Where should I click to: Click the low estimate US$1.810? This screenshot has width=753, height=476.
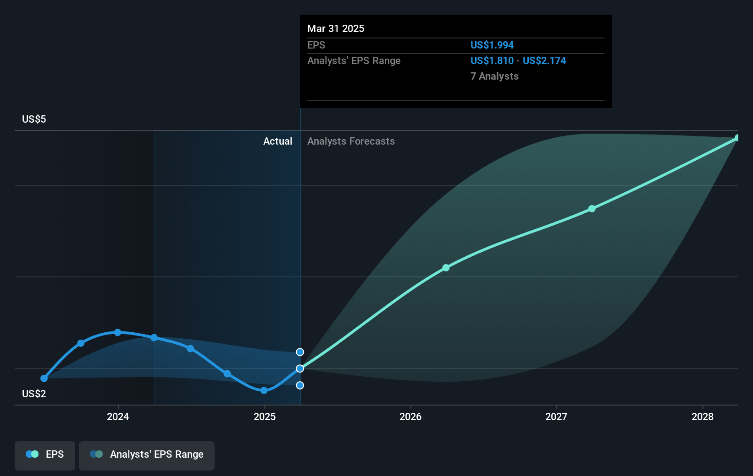(x=492, y=61)
